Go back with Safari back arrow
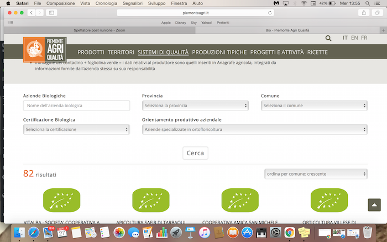The width and height of the screenshot is (387, 242). pyautogui.click(x=30, y=13)
